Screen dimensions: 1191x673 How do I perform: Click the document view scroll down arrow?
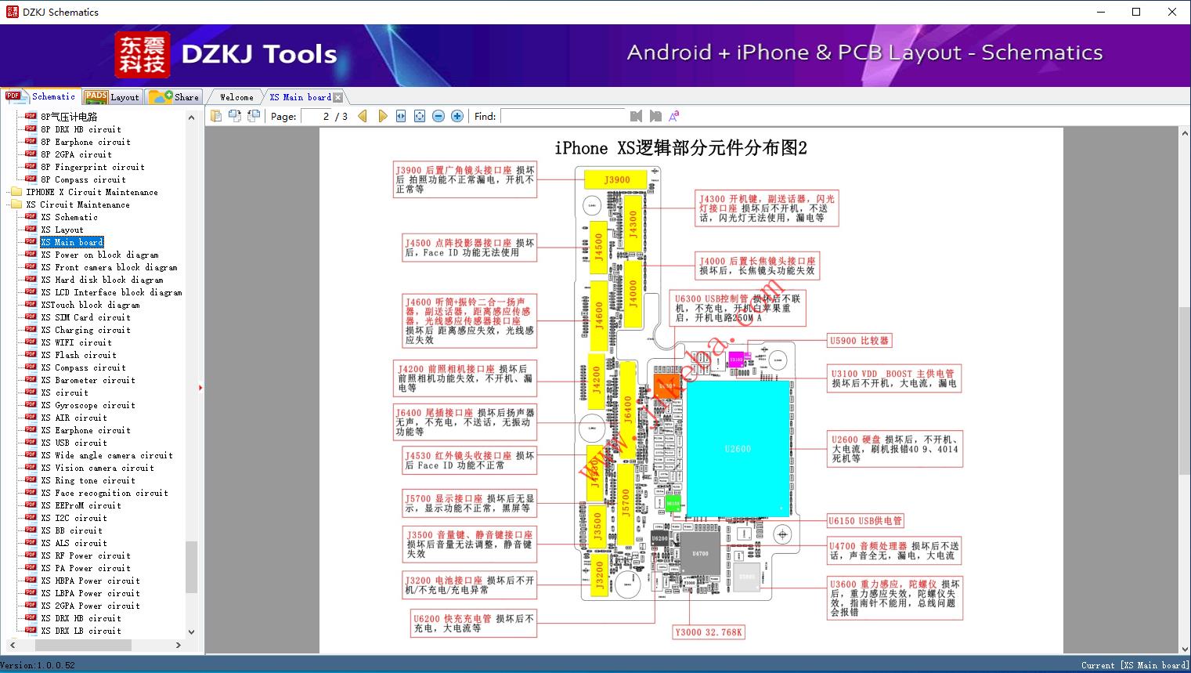click(x=1185, y=648)
